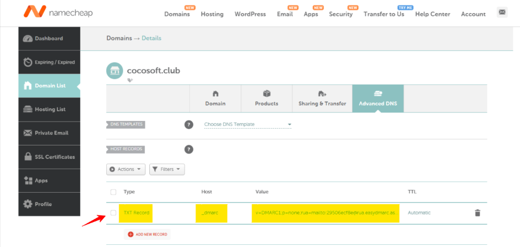
Task: Open the Apps menu in top navigation
Action: point(311,14)
